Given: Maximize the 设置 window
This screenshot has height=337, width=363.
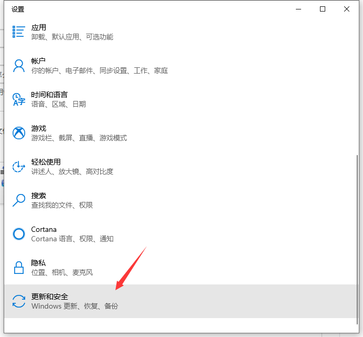Looking at the screenshot, I should tap(323, 9).
